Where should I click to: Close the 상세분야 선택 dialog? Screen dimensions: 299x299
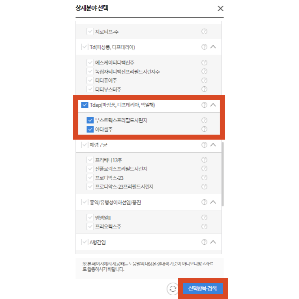pos(220,8)
